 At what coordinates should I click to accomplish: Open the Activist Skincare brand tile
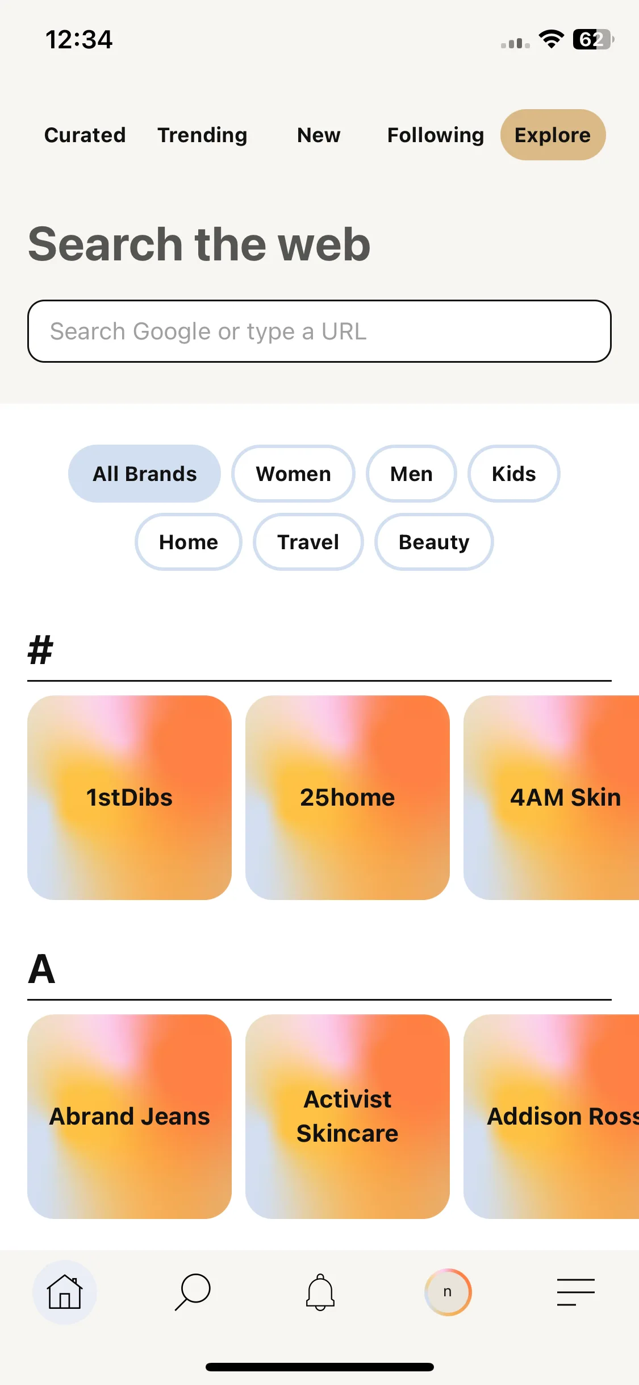click(x=348, y=1116)
